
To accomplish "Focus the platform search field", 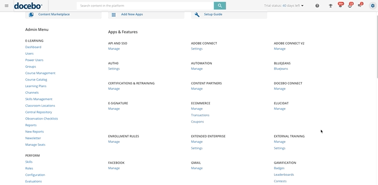I will [145, 6].
